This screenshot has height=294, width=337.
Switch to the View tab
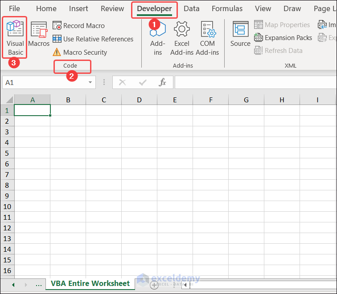pyautogui.click(x=263, y=8)
